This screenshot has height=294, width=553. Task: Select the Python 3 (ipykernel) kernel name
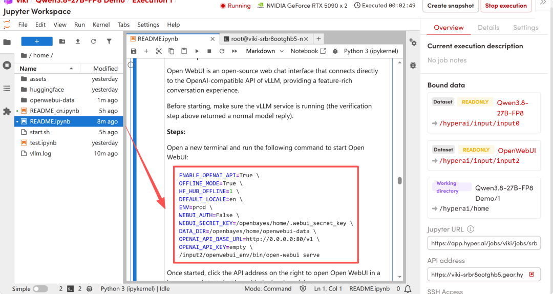click(x=371, y=51)
